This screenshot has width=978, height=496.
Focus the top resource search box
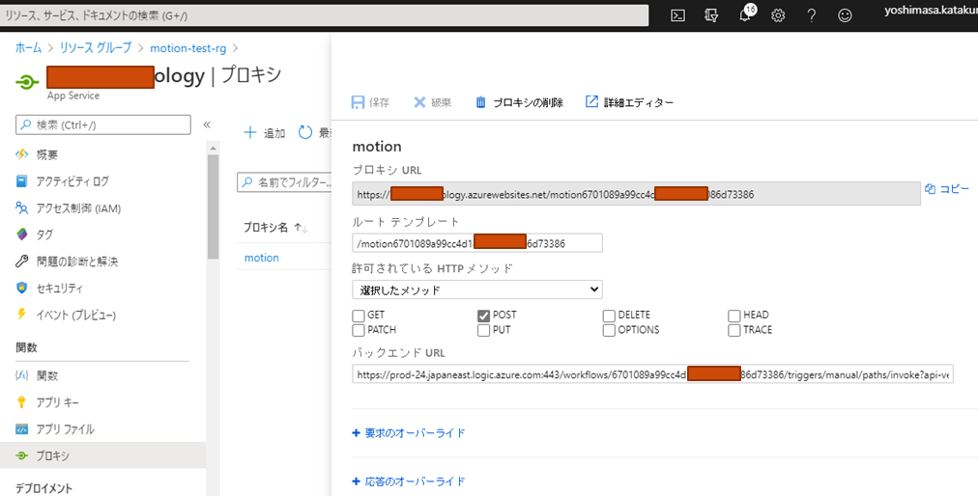click(x=325, y=15)
